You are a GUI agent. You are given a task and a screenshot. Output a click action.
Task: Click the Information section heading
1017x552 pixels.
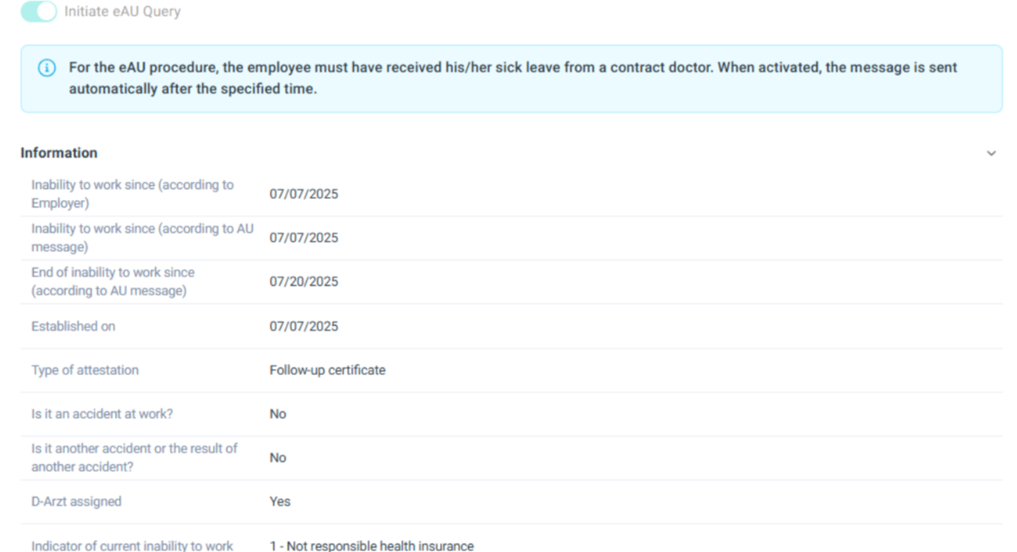click(x=59, y=153)
